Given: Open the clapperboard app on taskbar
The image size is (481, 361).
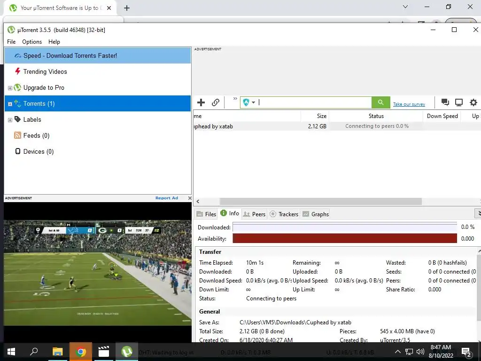Looking at the screenshot, I should 104,352.
